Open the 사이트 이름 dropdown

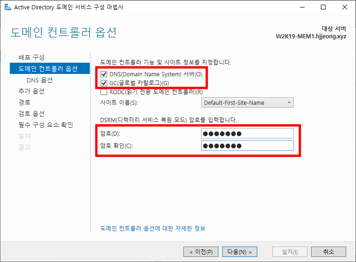[x=247, y=102]
